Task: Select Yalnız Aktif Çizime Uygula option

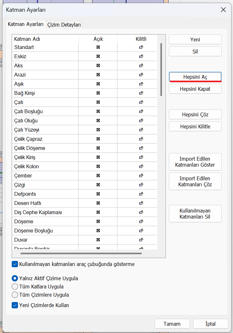Action: 15,278
